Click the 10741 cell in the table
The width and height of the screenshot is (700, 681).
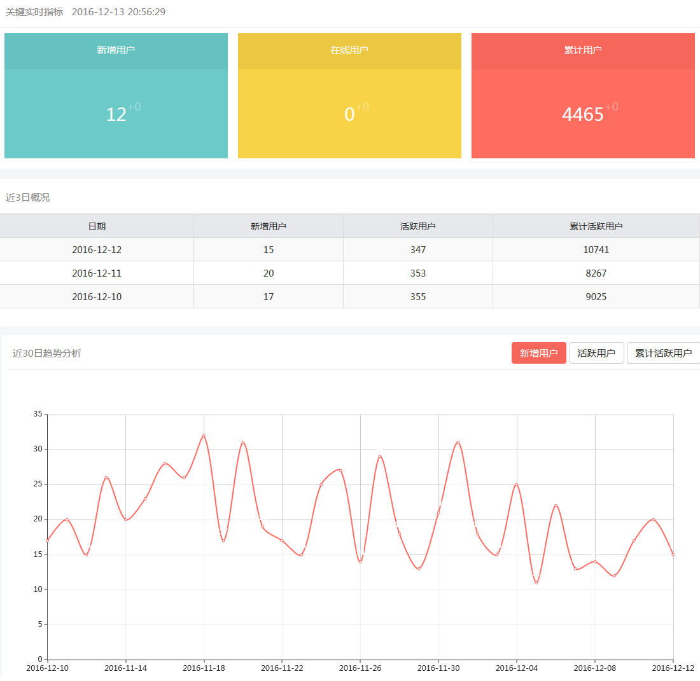(596, 250)
